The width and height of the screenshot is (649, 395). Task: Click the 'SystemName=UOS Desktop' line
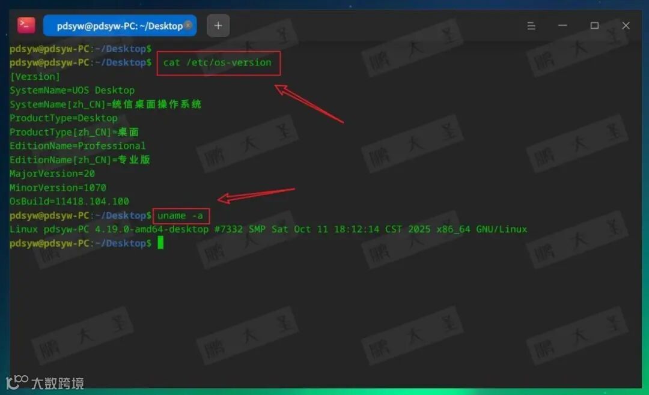(x=72, y=90)
